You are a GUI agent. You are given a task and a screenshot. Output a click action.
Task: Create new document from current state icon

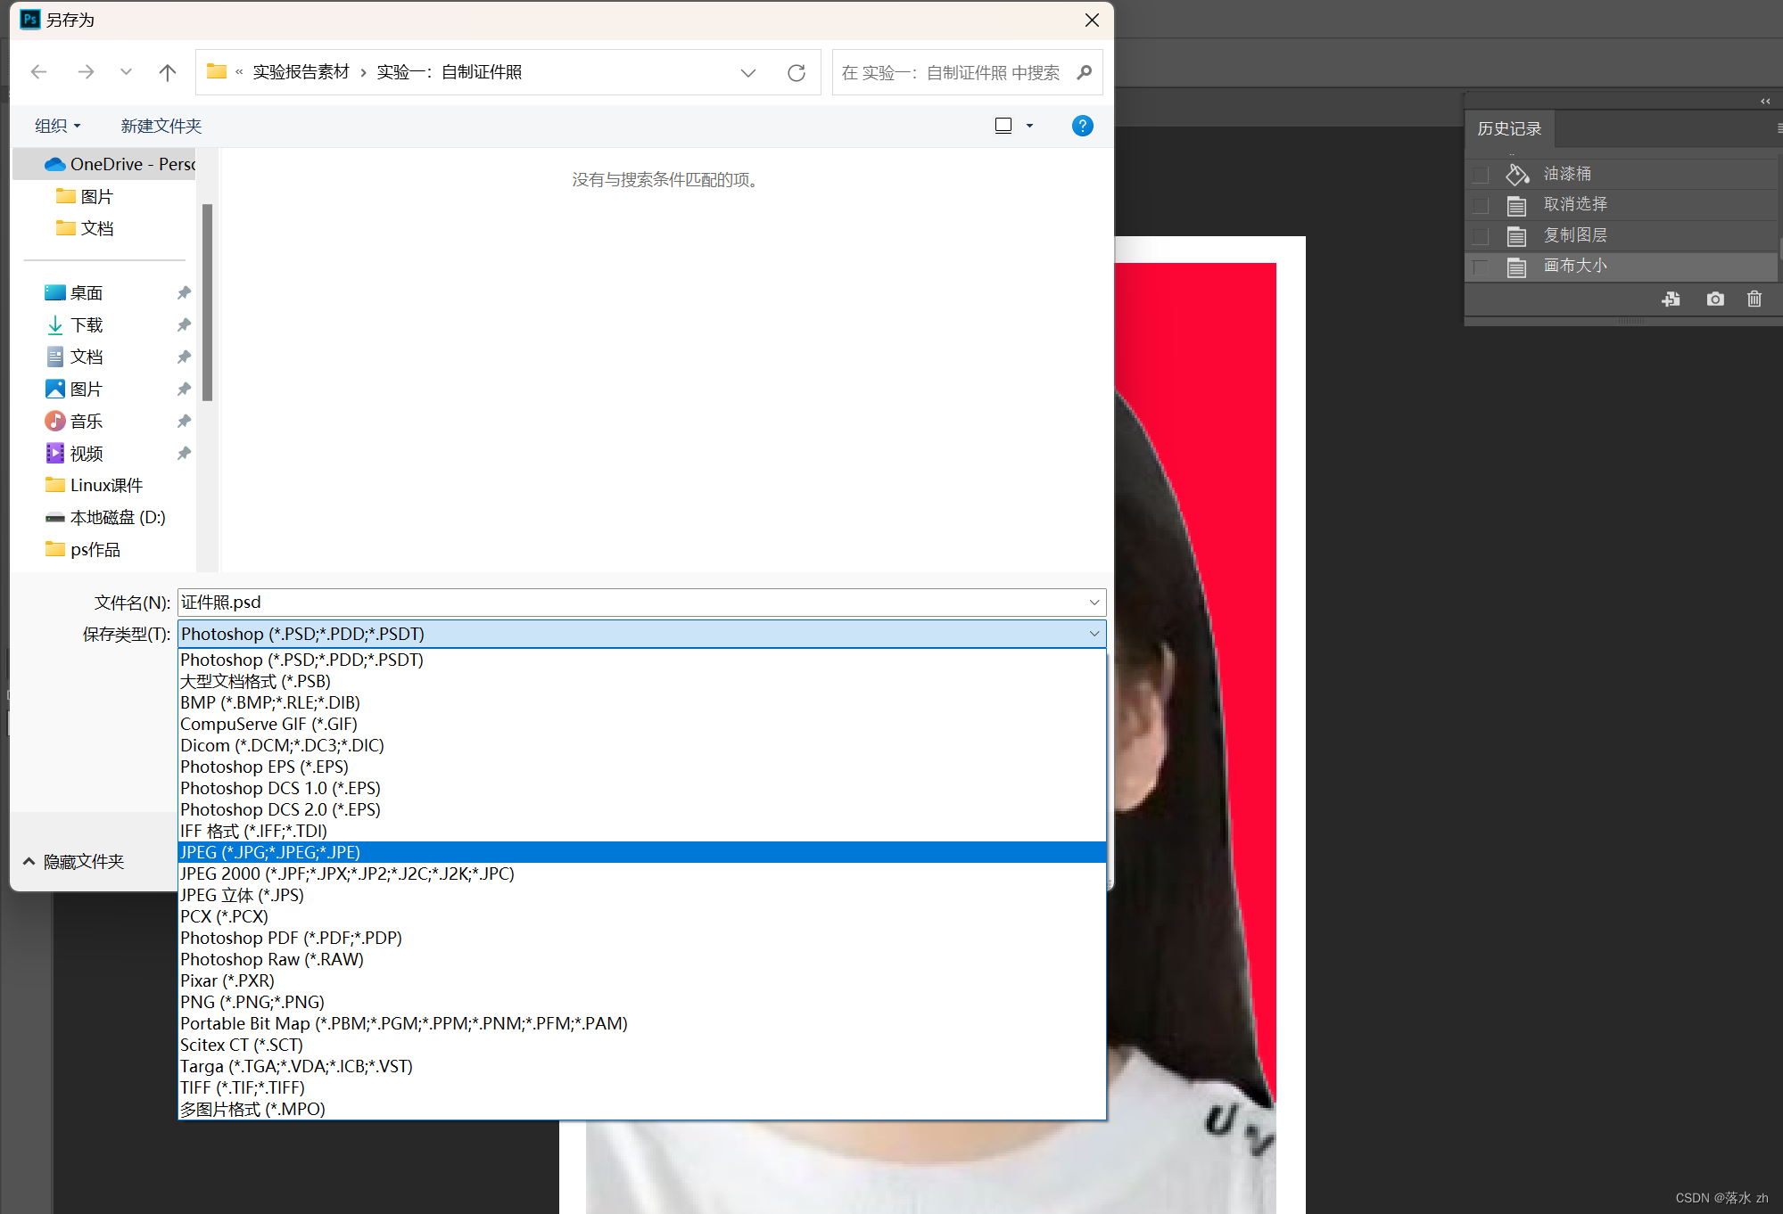1671,299
